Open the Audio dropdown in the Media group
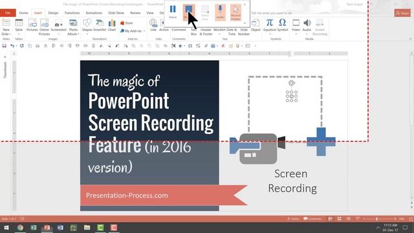 tap(307, 27)
